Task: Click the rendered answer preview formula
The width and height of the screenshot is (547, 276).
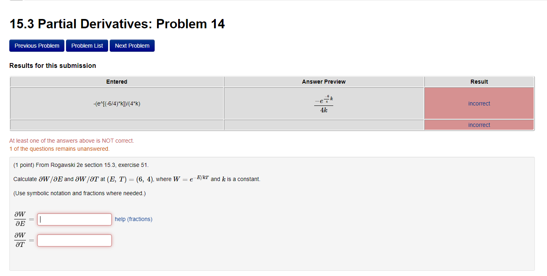Action: coord(323,103)
